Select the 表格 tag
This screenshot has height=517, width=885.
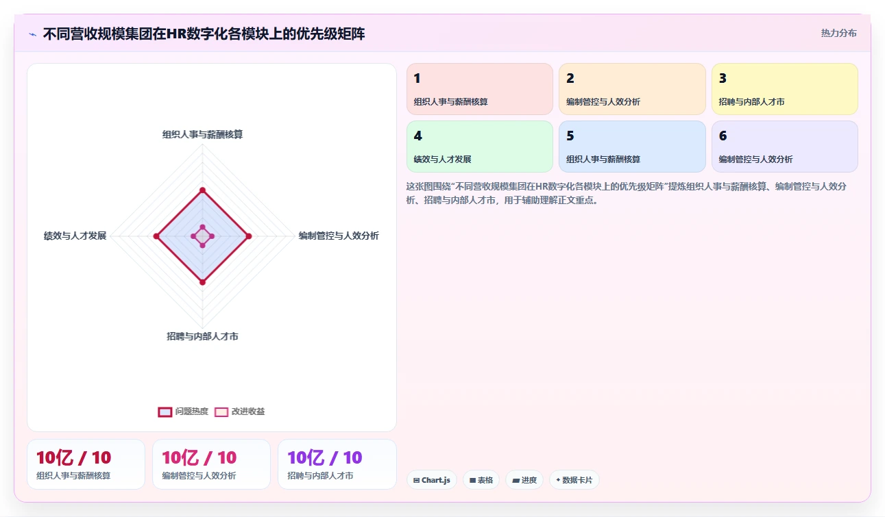(481, 480)
